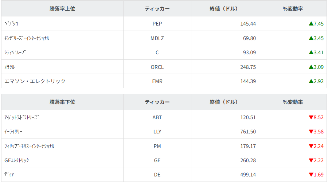Select the PEP ticker cell

coord(157,24)
